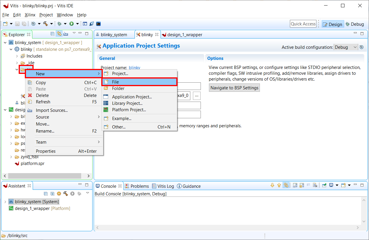Click the green Run play icon in main toolbar
Image resolution: width=369 pixels, height=240 pixels.
tap(72, 24)
